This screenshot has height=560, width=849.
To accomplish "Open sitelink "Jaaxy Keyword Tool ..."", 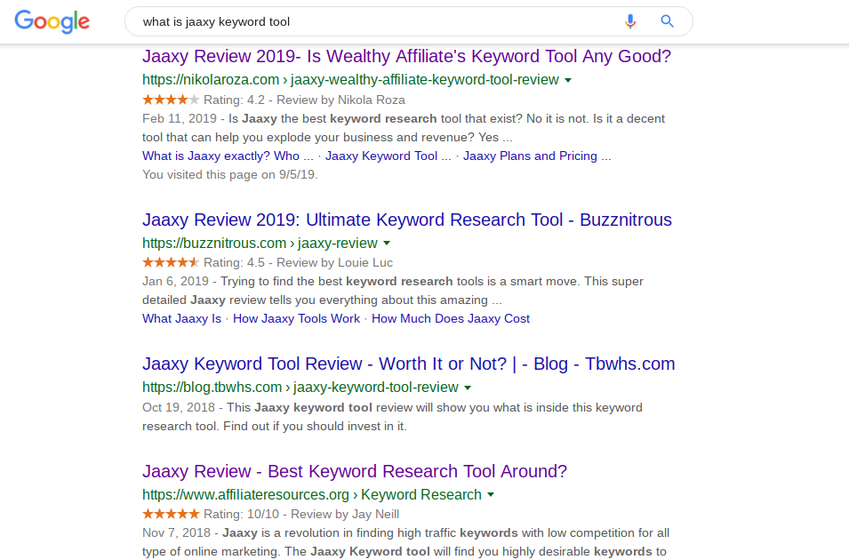I will tap(388, 156).
